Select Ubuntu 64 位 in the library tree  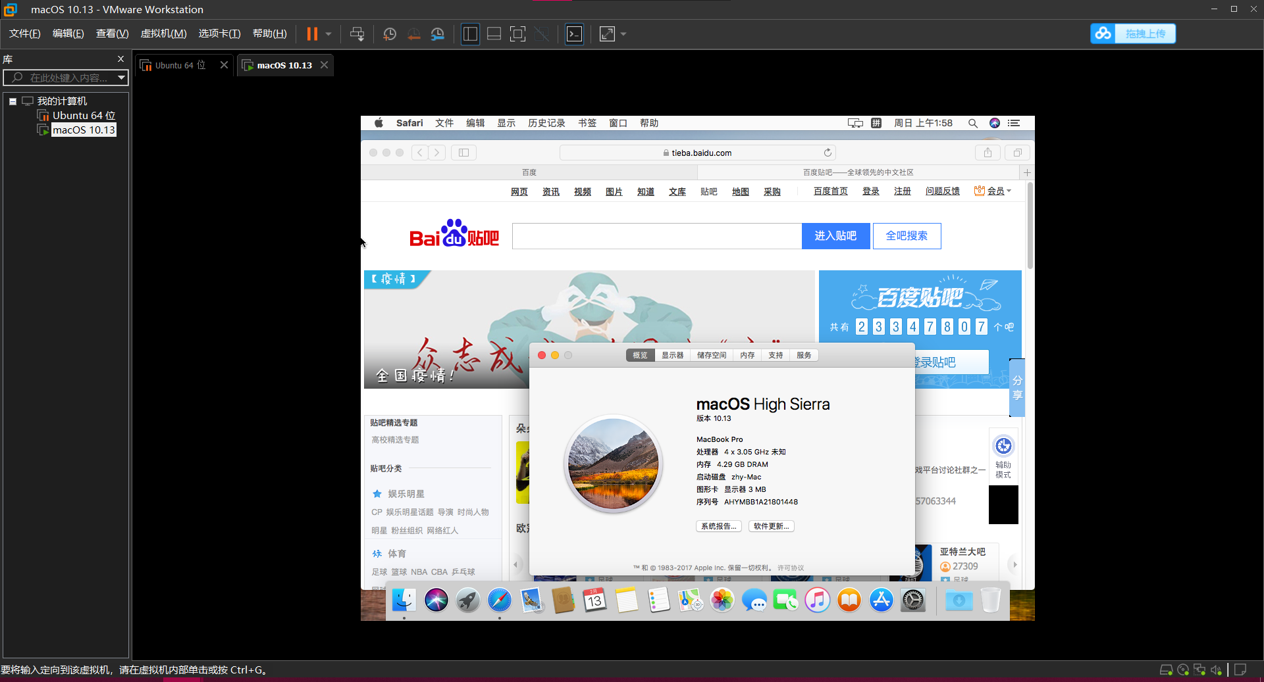(x=83, y=115)
